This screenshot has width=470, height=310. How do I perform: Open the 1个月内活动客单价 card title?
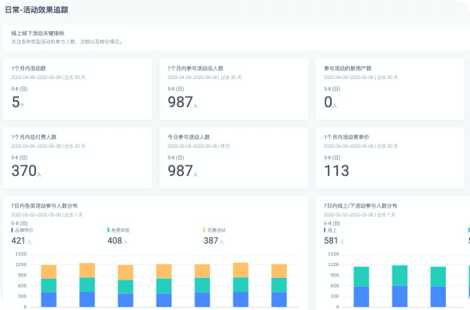347,137
